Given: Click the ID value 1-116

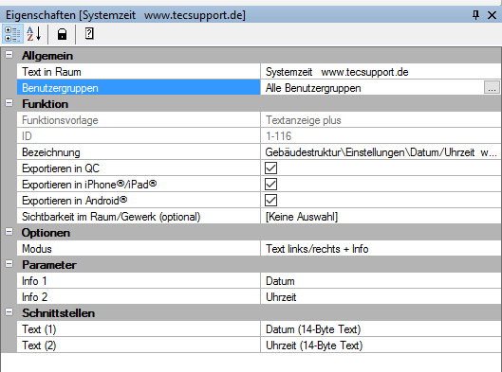Looking at the screenshot, I should tap(279, 136).
